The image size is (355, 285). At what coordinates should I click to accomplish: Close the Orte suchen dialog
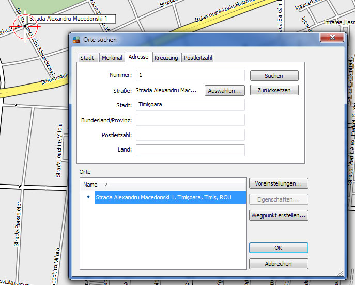(330, 39)
